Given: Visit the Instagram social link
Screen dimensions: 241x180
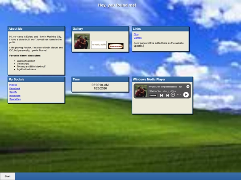Looking at the screenshot, I should tap(15, 96).
